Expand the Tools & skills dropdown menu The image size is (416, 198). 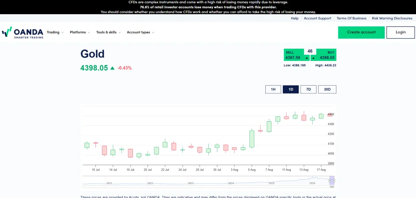point(108,32)
